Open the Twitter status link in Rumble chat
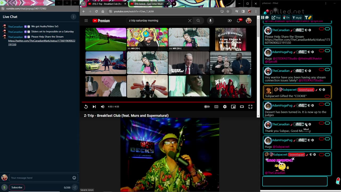The image size is (341, 192). (42, 43)
